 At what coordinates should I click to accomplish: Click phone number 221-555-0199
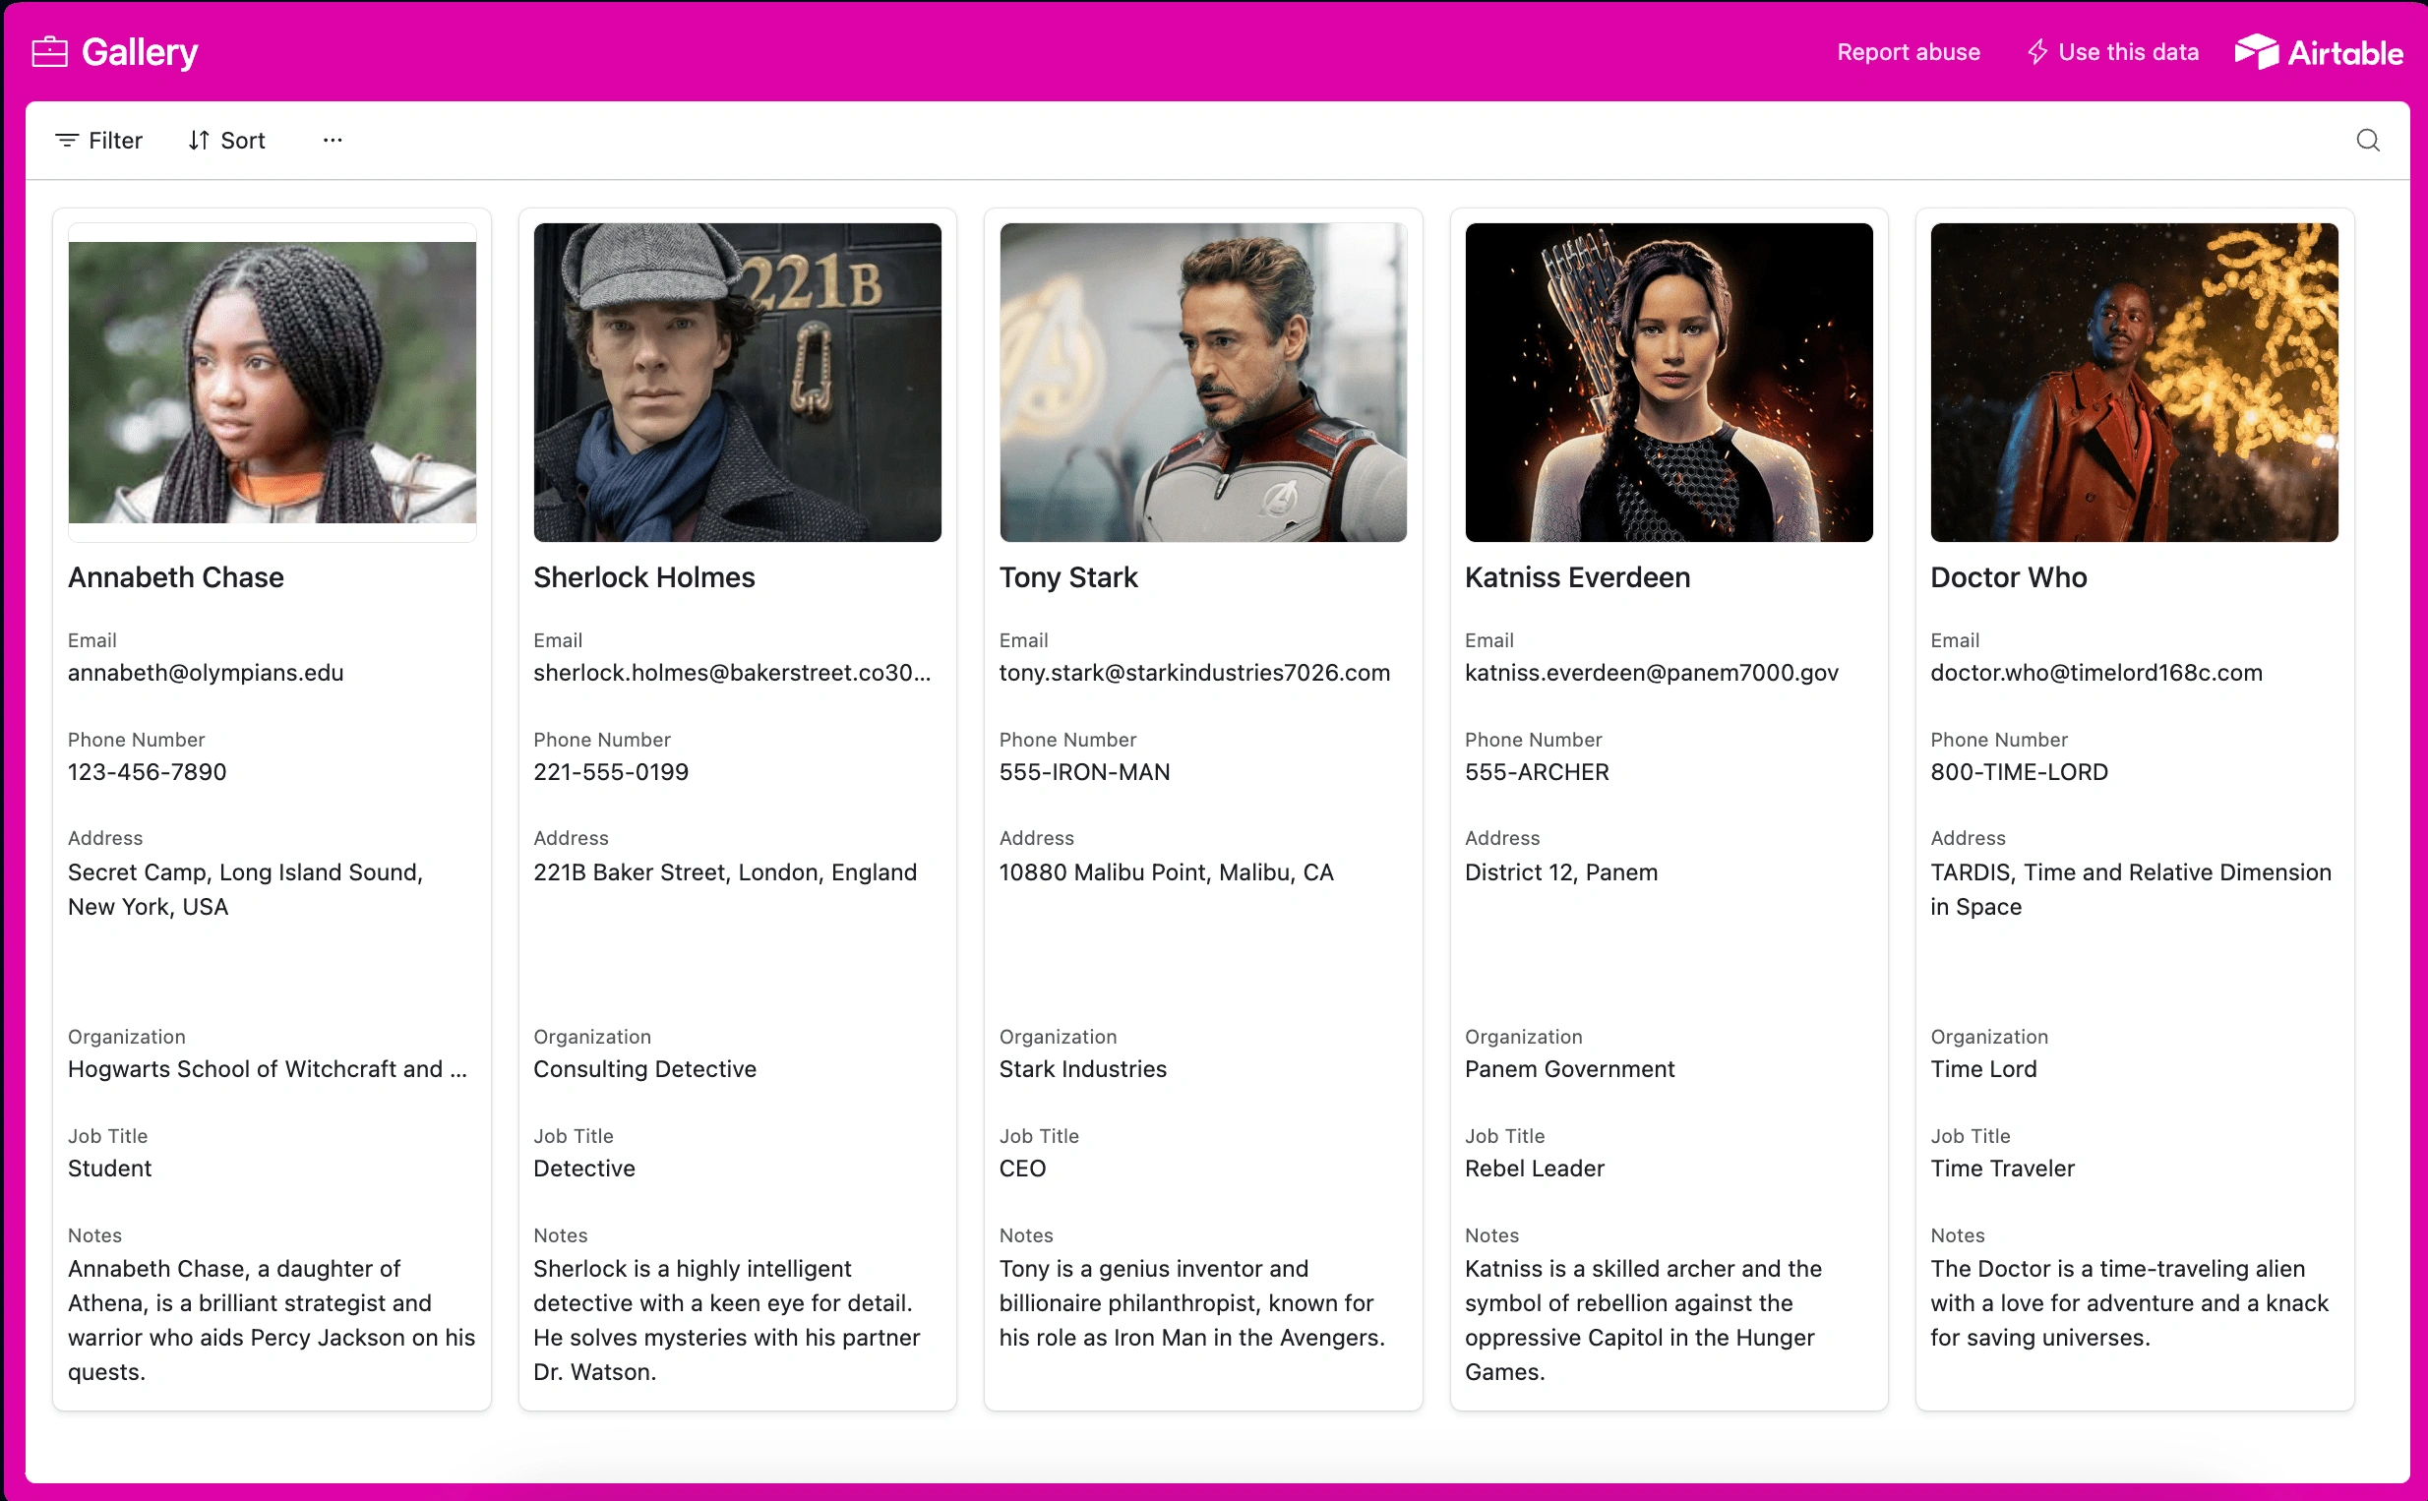[611, 771]
